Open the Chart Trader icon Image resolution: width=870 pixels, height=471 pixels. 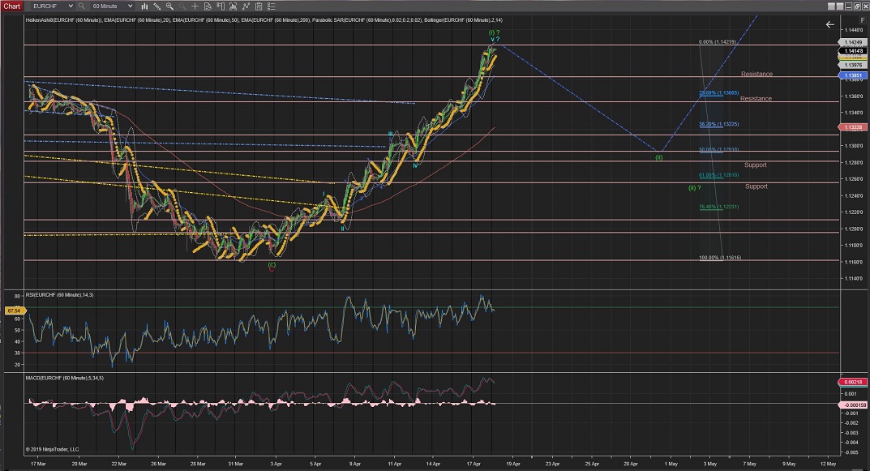pos(220,6)
